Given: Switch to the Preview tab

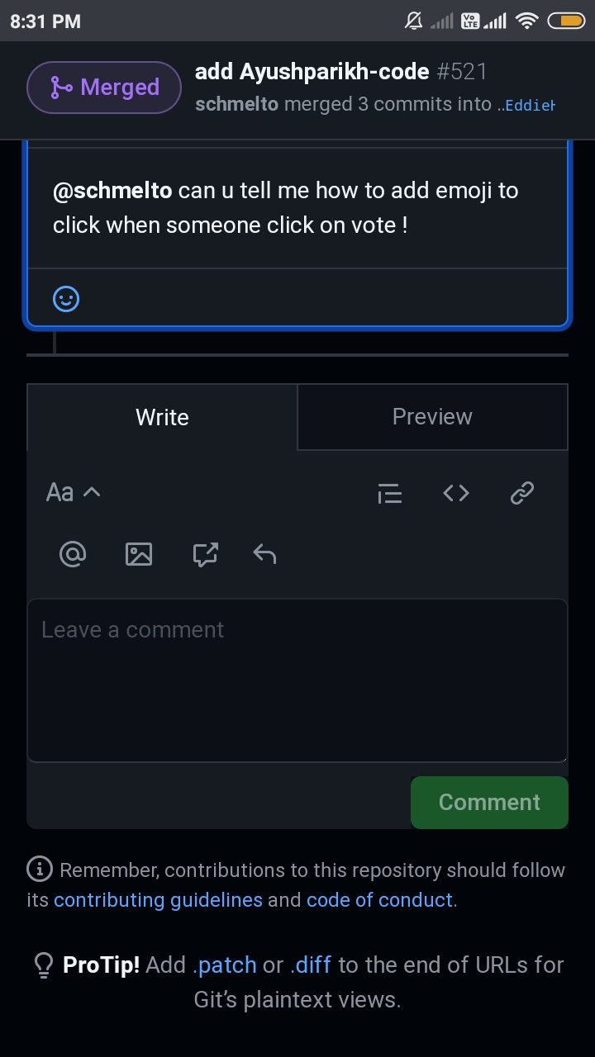Looking at the screenshot, I should pos(432,417).
